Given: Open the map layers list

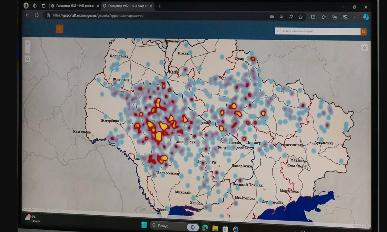Looking at the screenshot, I should coord(364,48).
